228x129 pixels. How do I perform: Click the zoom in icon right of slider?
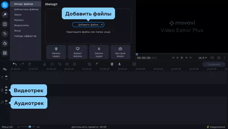coord(38,127)
